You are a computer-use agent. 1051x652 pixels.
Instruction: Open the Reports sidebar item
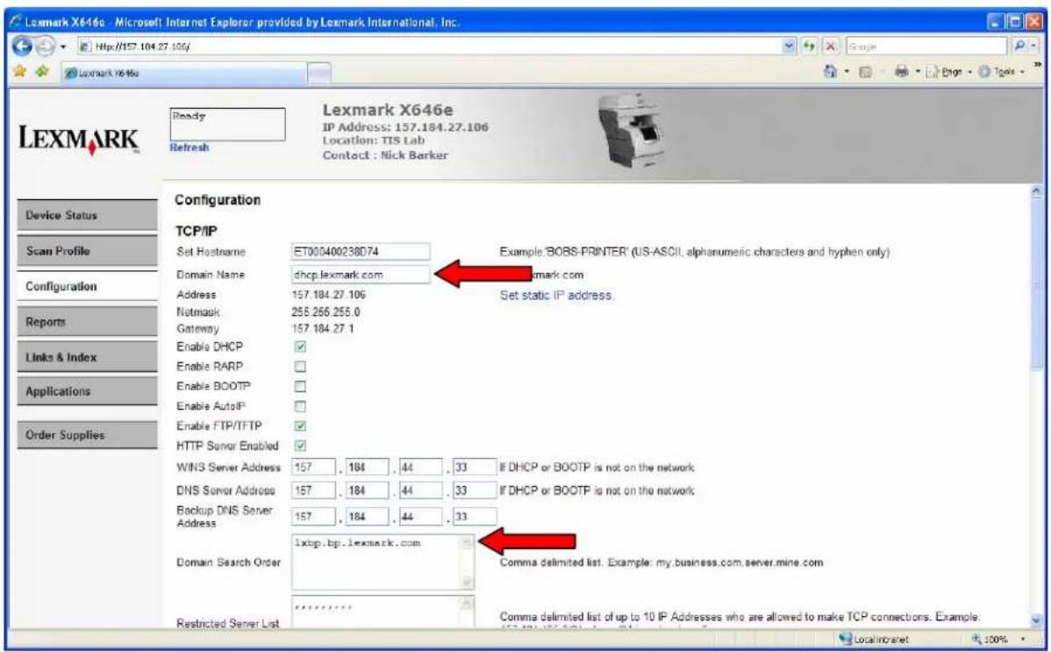[x=87, y=322]
